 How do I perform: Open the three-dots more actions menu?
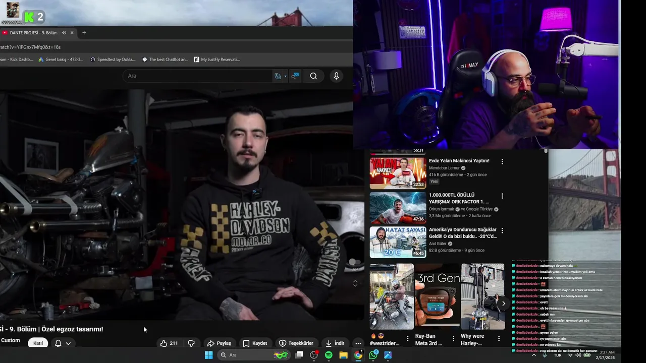(358, 343)
